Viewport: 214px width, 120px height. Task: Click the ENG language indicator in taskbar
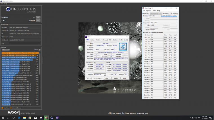(x=199, y=118)
